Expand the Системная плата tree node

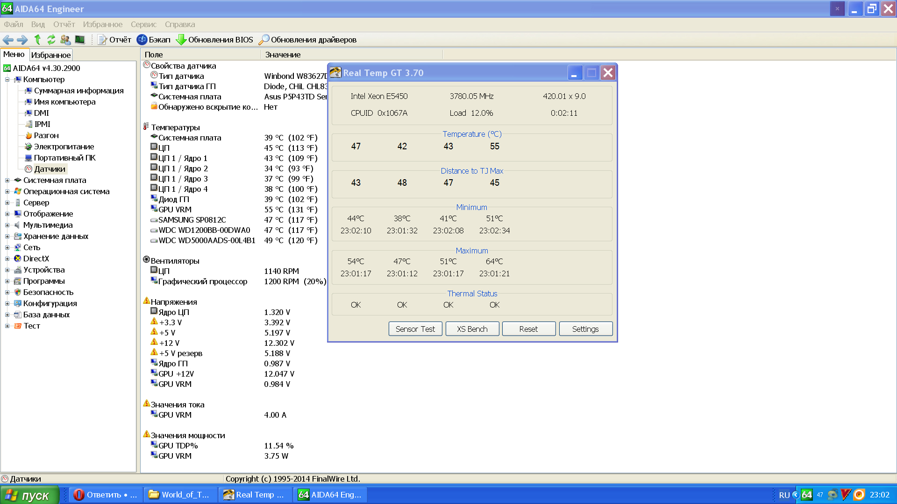pyautogui.click(x=7, y=180)
